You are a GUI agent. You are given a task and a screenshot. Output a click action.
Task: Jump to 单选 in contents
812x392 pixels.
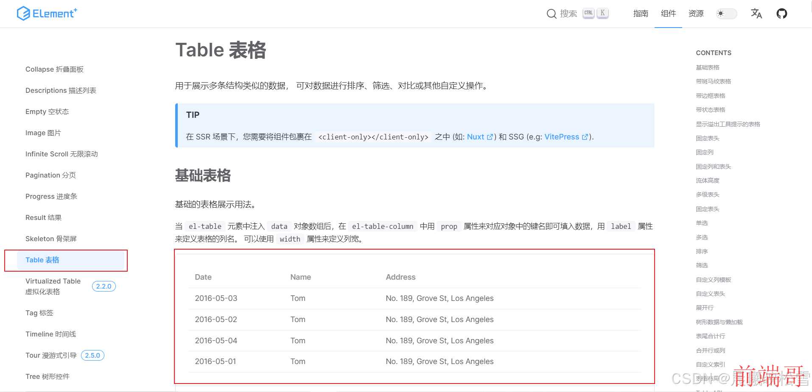click(702, 223)
